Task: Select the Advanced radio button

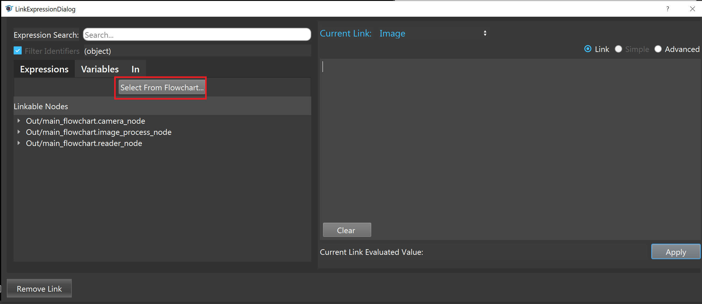Action: [x=658, y=49]
